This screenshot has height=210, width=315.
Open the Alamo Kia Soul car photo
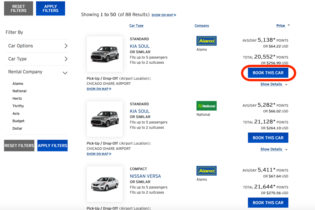pyautogui.click(x=105, y=54)
